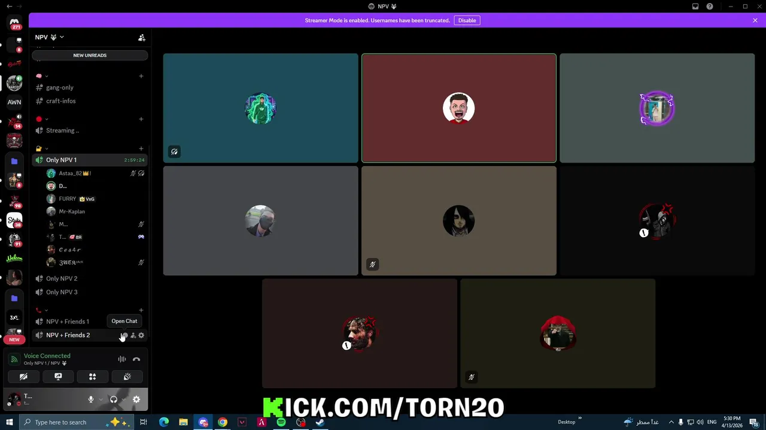
Task: Open Windows Task View
Action: 144,422
